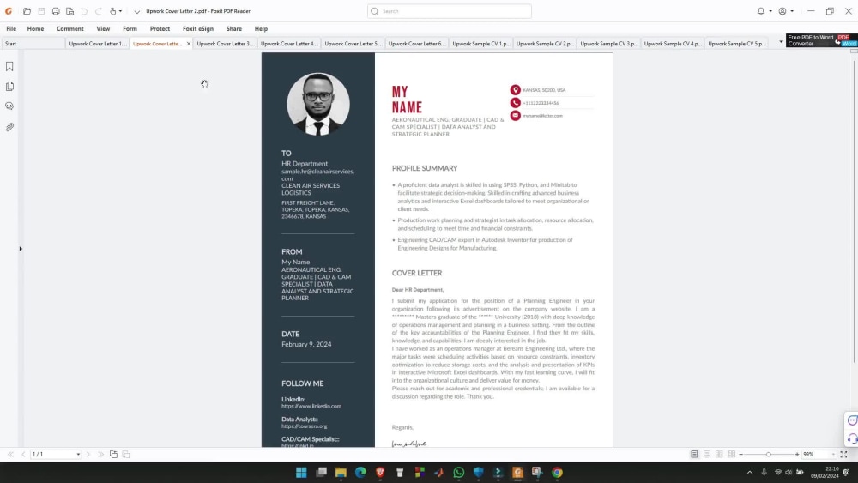Open the Form ribbon tab
Viewport: 858px width, 483px height.
coord(130,28)
